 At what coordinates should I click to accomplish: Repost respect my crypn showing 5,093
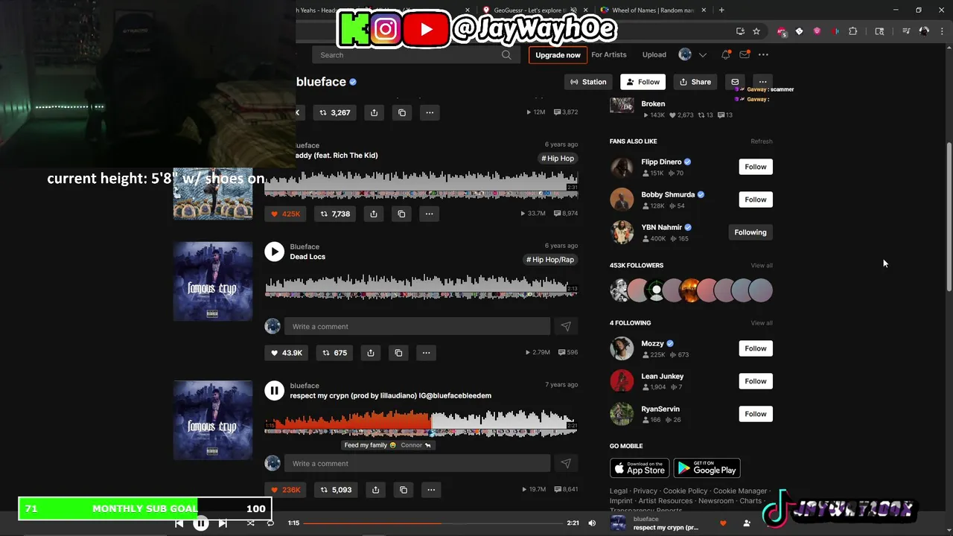(335, 490)
